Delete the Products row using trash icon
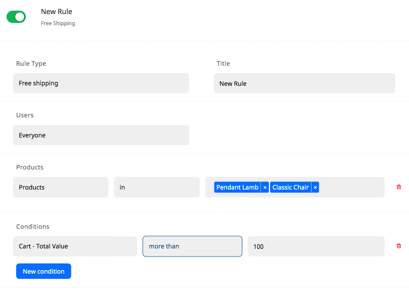 tap(399, 187)
